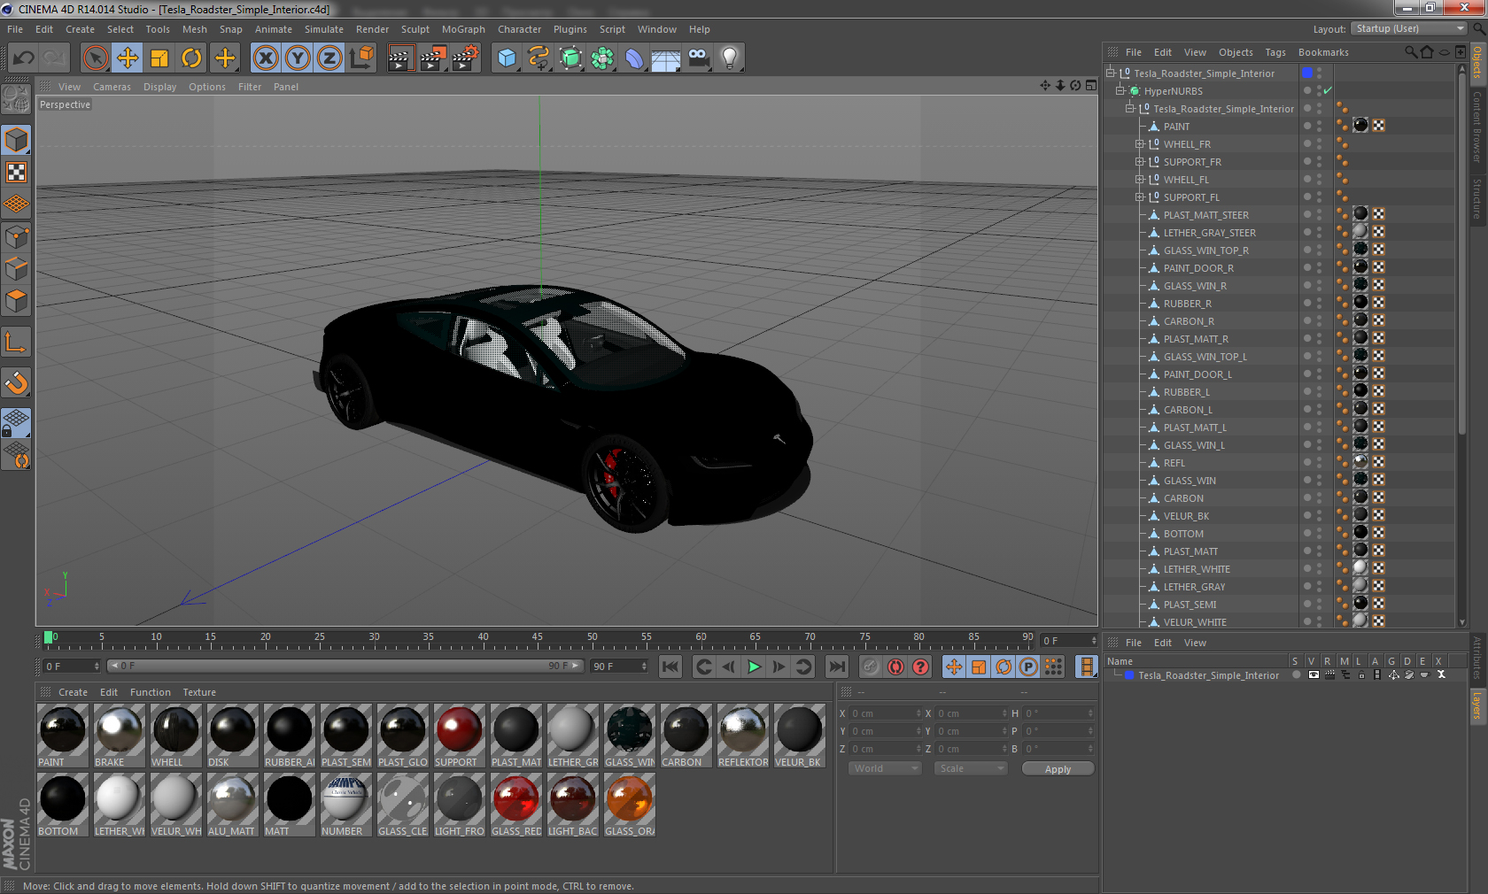1488x894 pixels.
Task: Select the VELUR_BK object row
Action: tap(1186, 516)
